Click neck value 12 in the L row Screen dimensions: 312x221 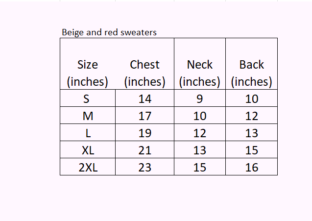coord(200,133)
